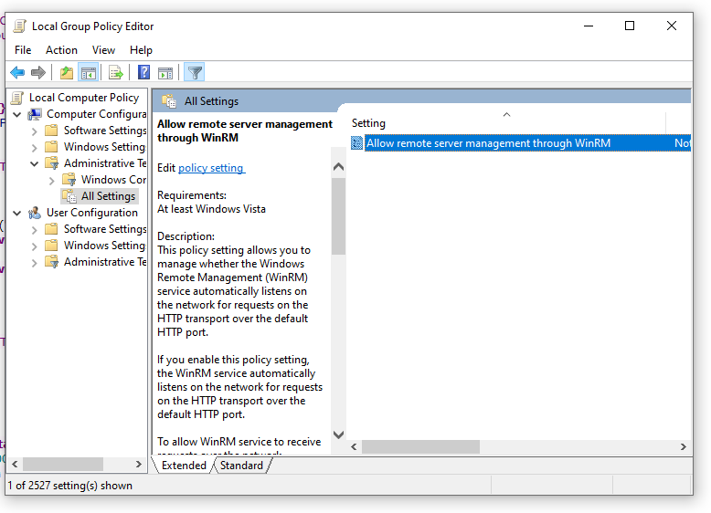Switch to the Standard tab
The height and width of the screenshot is (513, 711).
[241, 466]
